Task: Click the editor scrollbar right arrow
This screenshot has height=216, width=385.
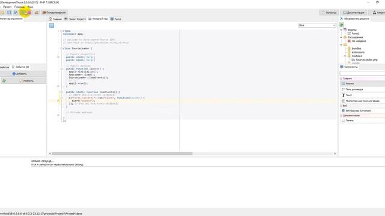Action: 334,154
